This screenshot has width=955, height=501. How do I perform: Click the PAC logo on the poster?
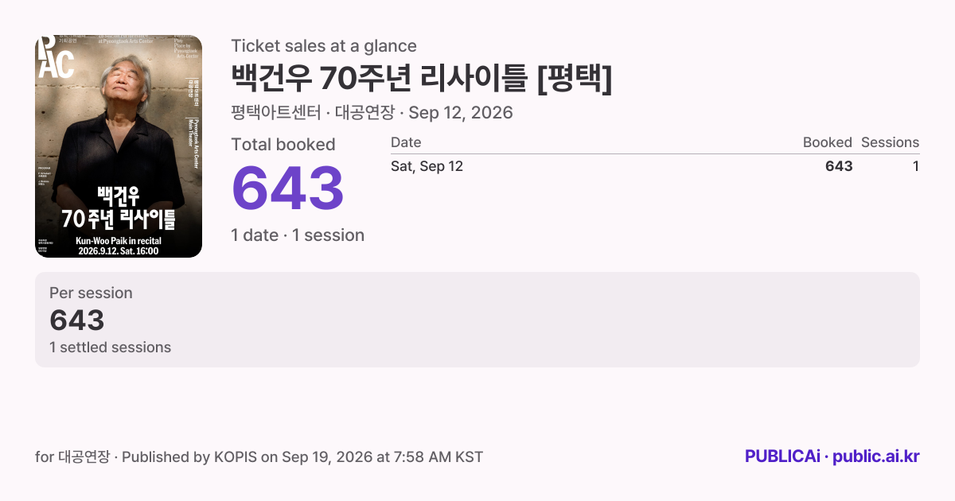56,58
